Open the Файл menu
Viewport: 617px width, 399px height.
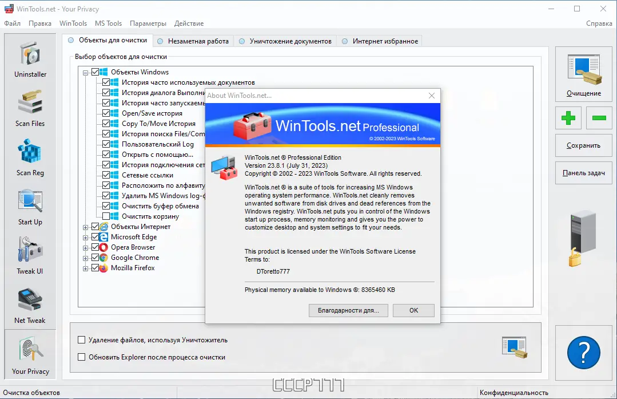tap(12, 23)
